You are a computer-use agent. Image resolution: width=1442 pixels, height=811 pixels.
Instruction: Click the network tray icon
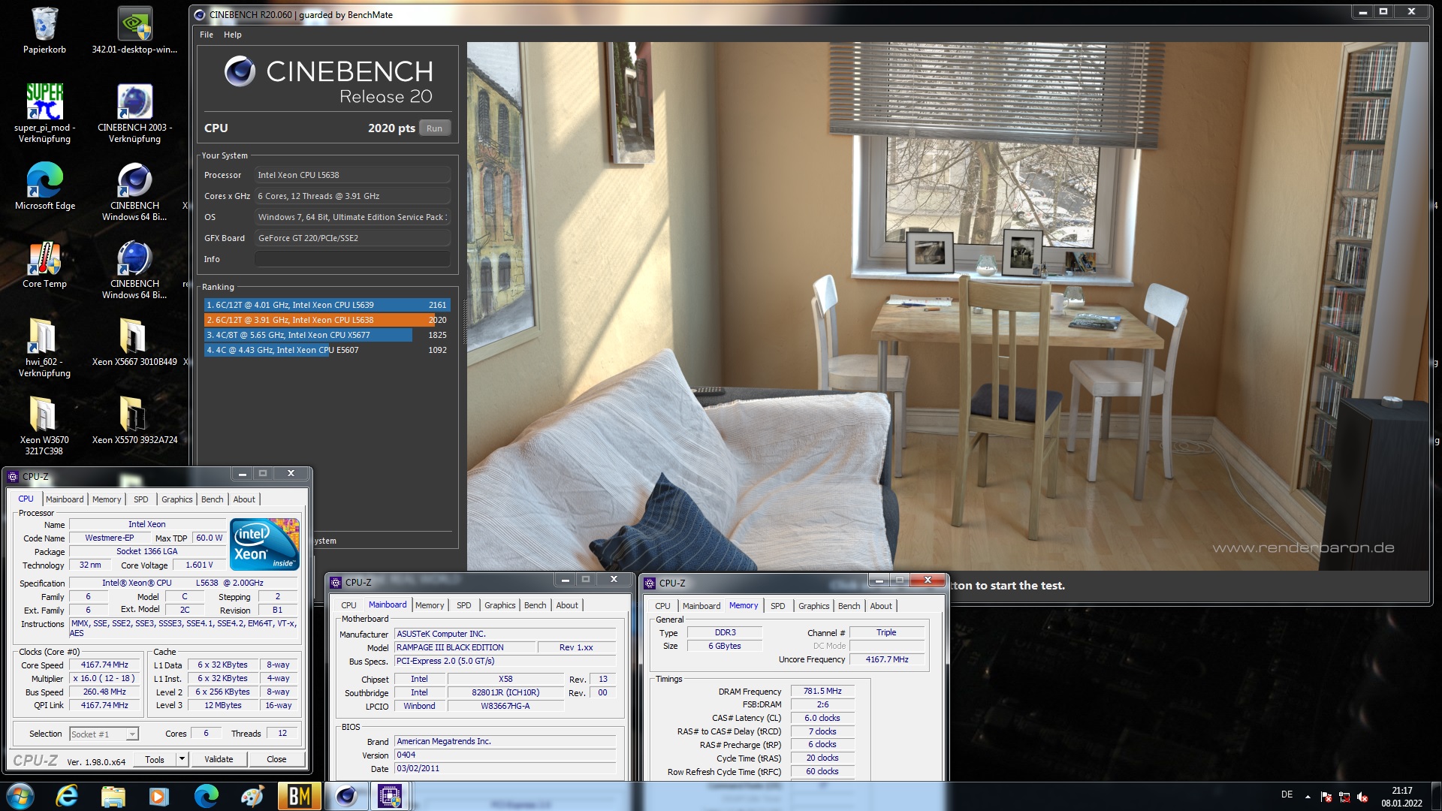[1344, 797]
